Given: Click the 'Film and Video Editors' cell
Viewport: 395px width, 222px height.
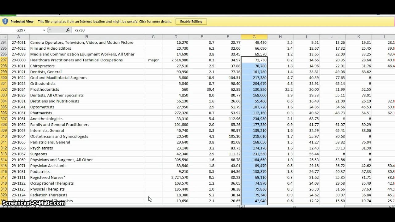Looking at the screenshot, I should click(87, 48).
